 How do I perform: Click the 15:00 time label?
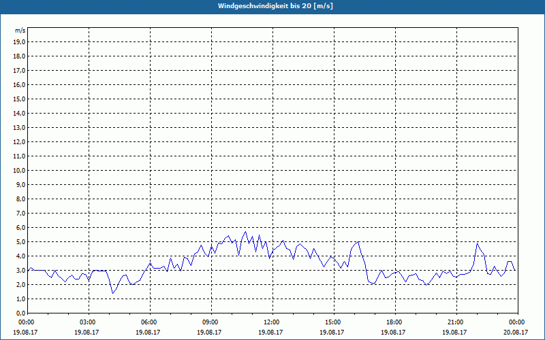334,322
